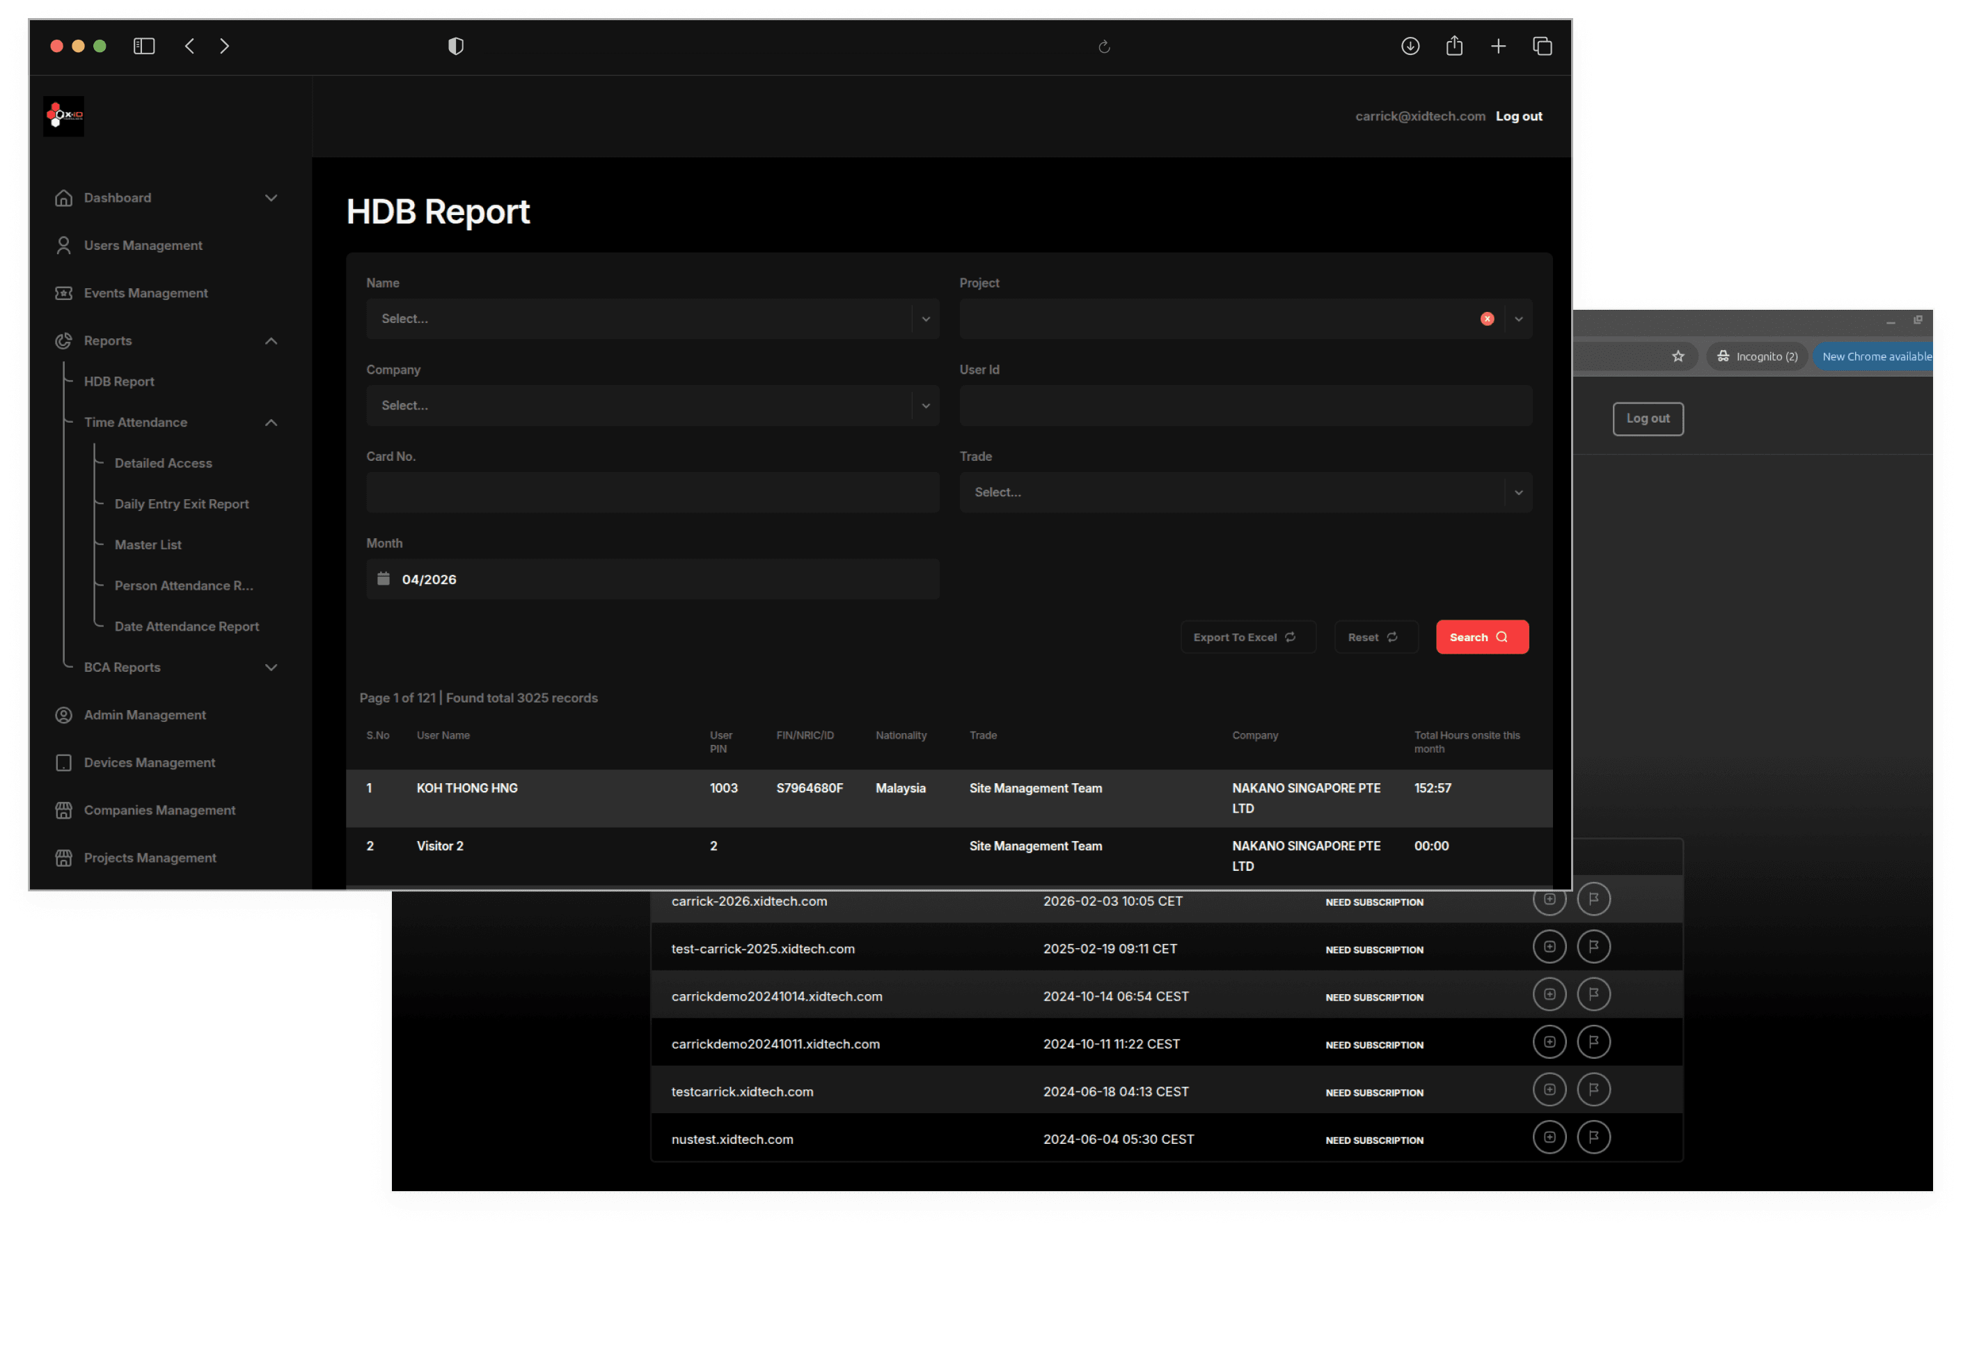
Task: Collapse the Time Attendance chevron
Action: tap(271, 423)
